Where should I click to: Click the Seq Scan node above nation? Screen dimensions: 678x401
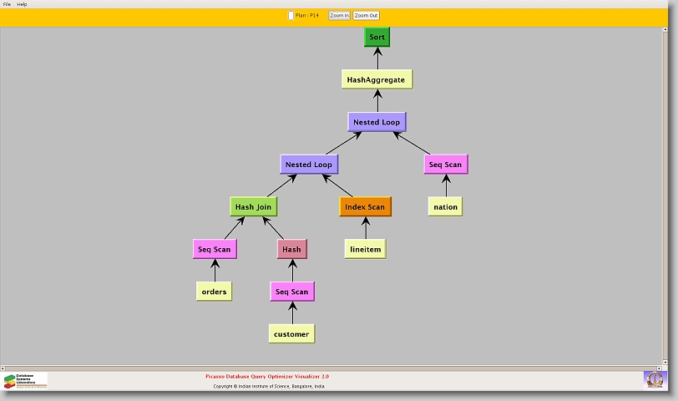coord(445,165)
